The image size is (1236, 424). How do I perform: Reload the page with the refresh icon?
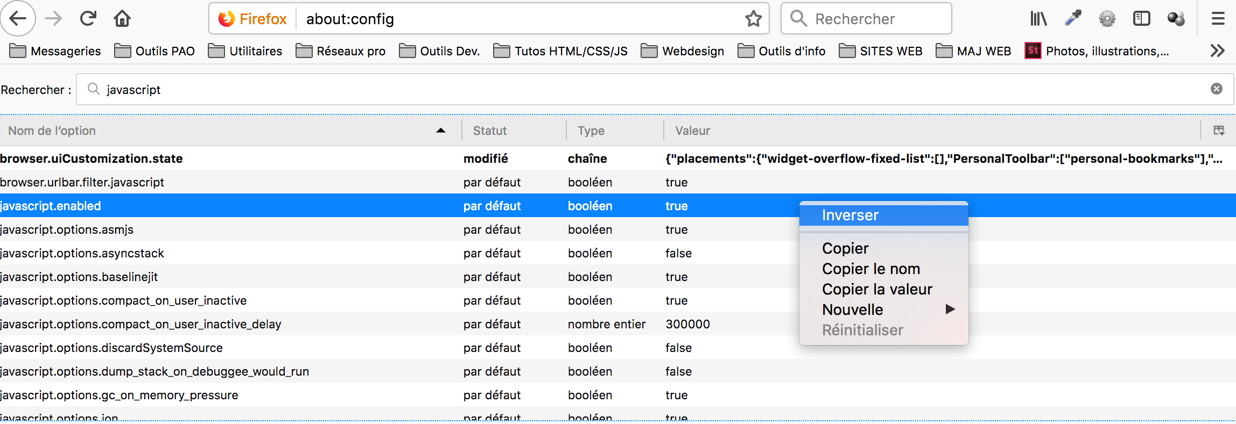88,19
